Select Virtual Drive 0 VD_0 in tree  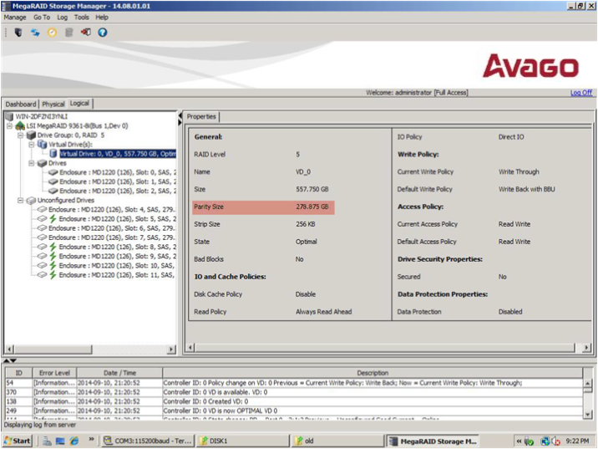[x=116, y=154]
